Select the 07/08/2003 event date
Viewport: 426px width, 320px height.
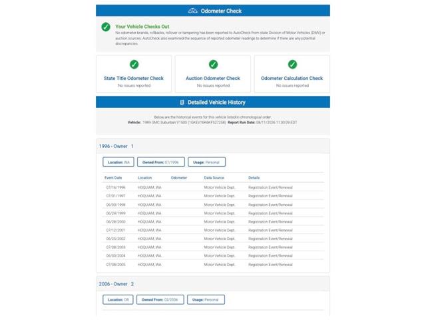point(116,247)
